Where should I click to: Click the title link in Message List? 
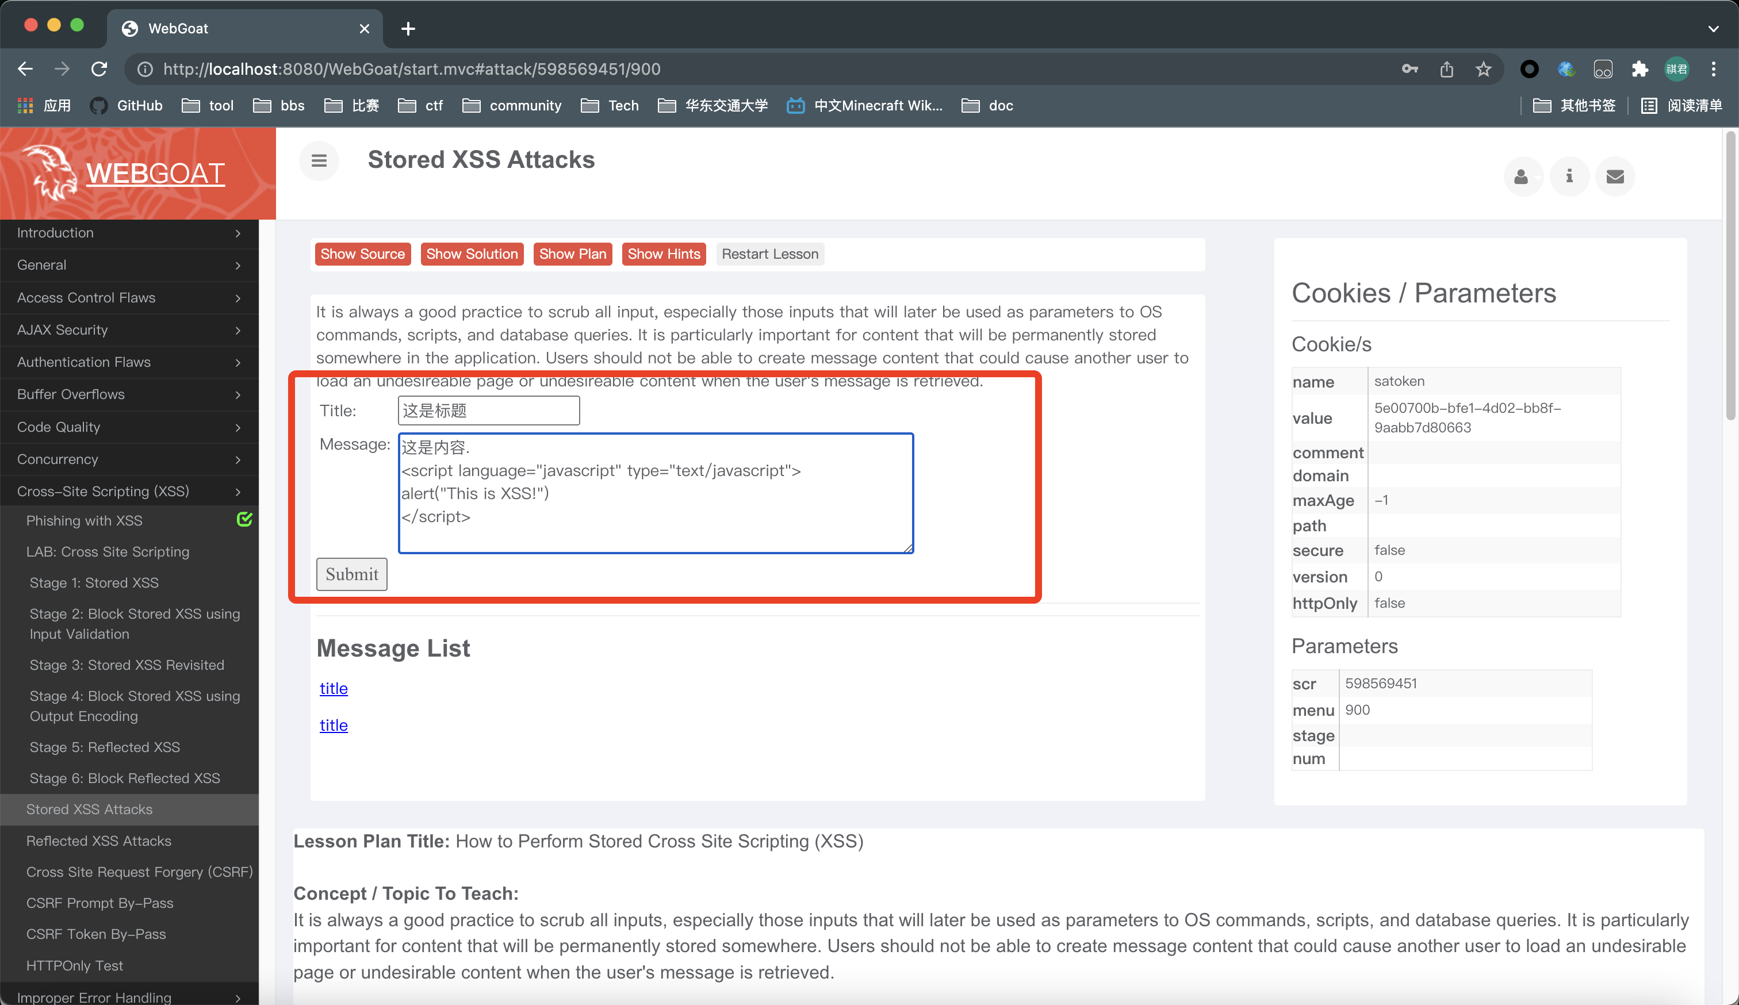332,688
